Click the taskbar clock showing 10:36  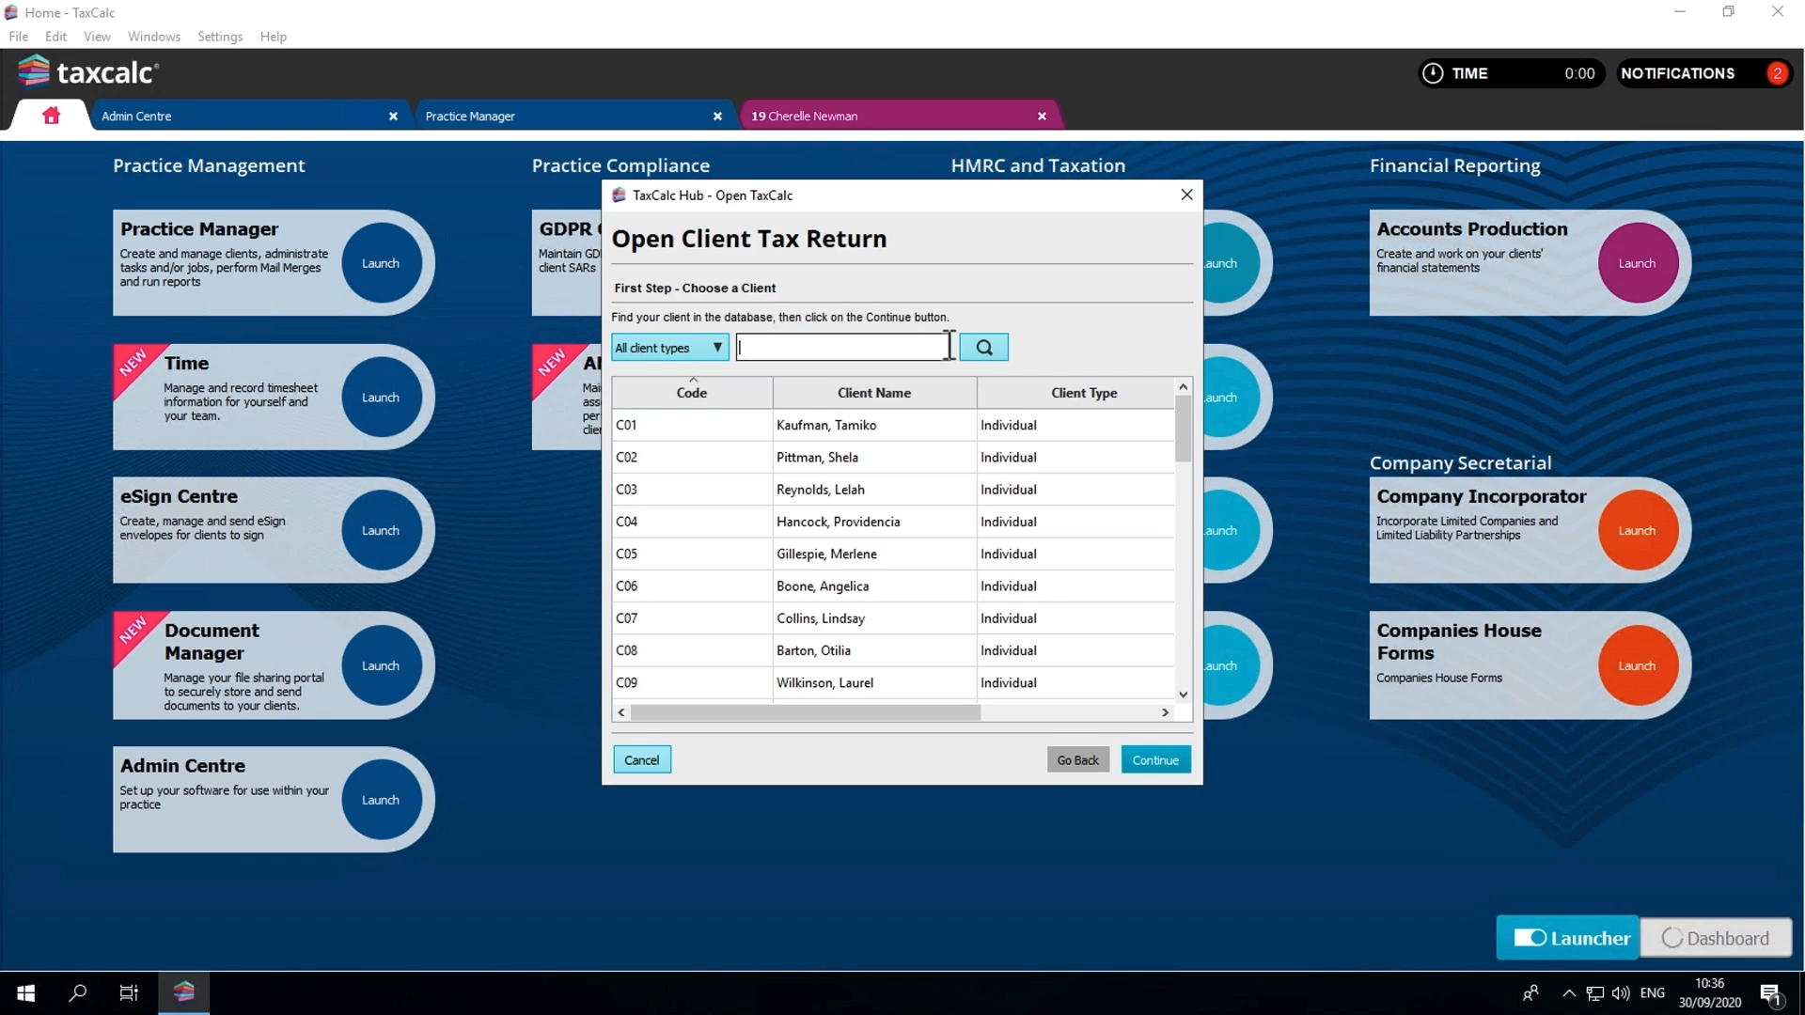[1710, 993]
